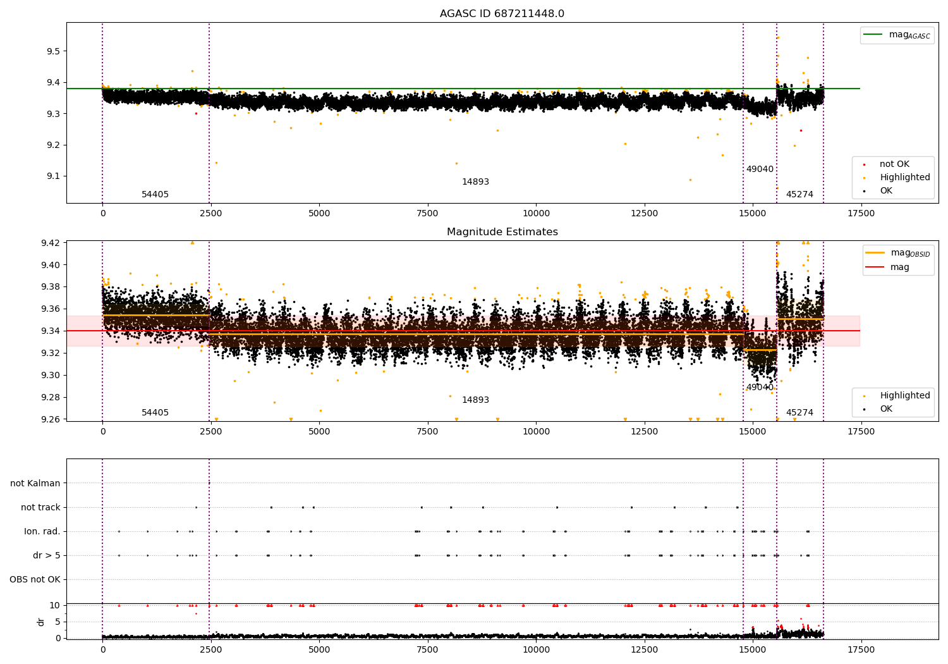Click x-tick '7500' under the top panel

pyautogui.click(x=427, y=214)
